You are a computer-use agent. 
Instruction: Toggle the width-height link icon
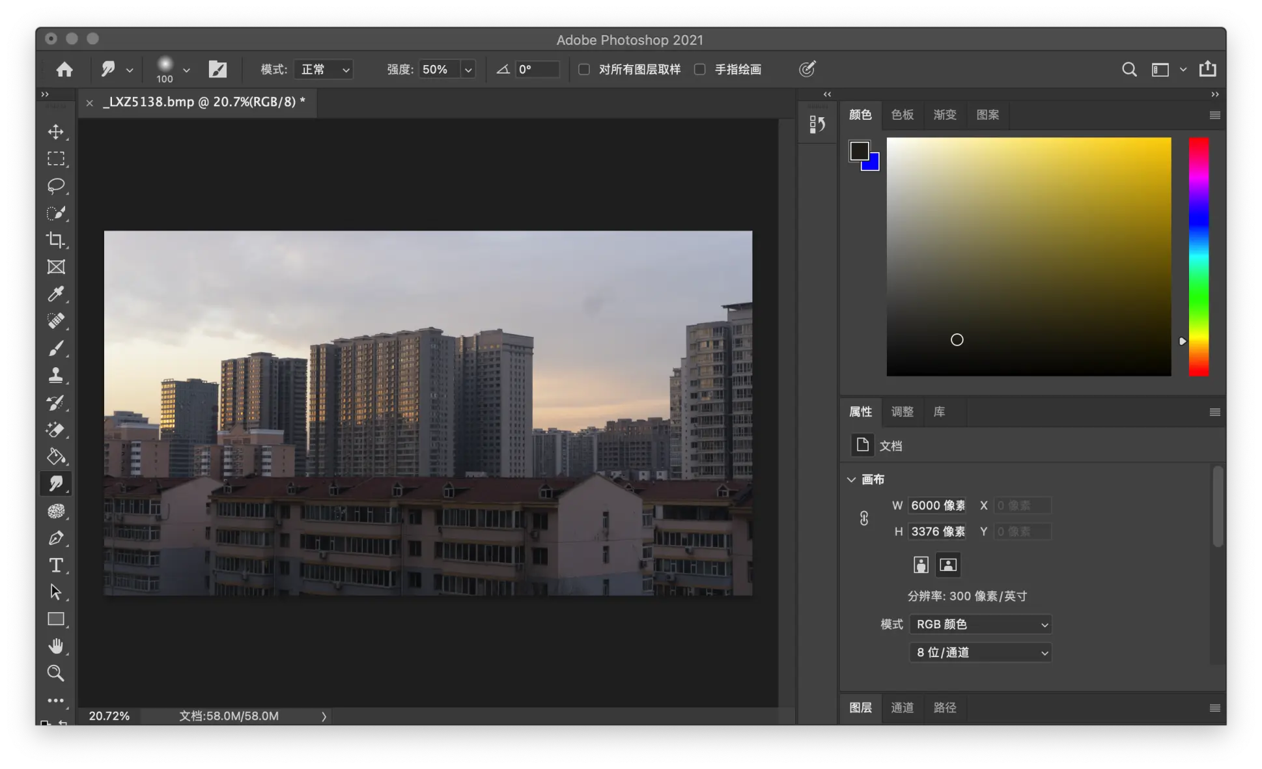click(864, 518)
